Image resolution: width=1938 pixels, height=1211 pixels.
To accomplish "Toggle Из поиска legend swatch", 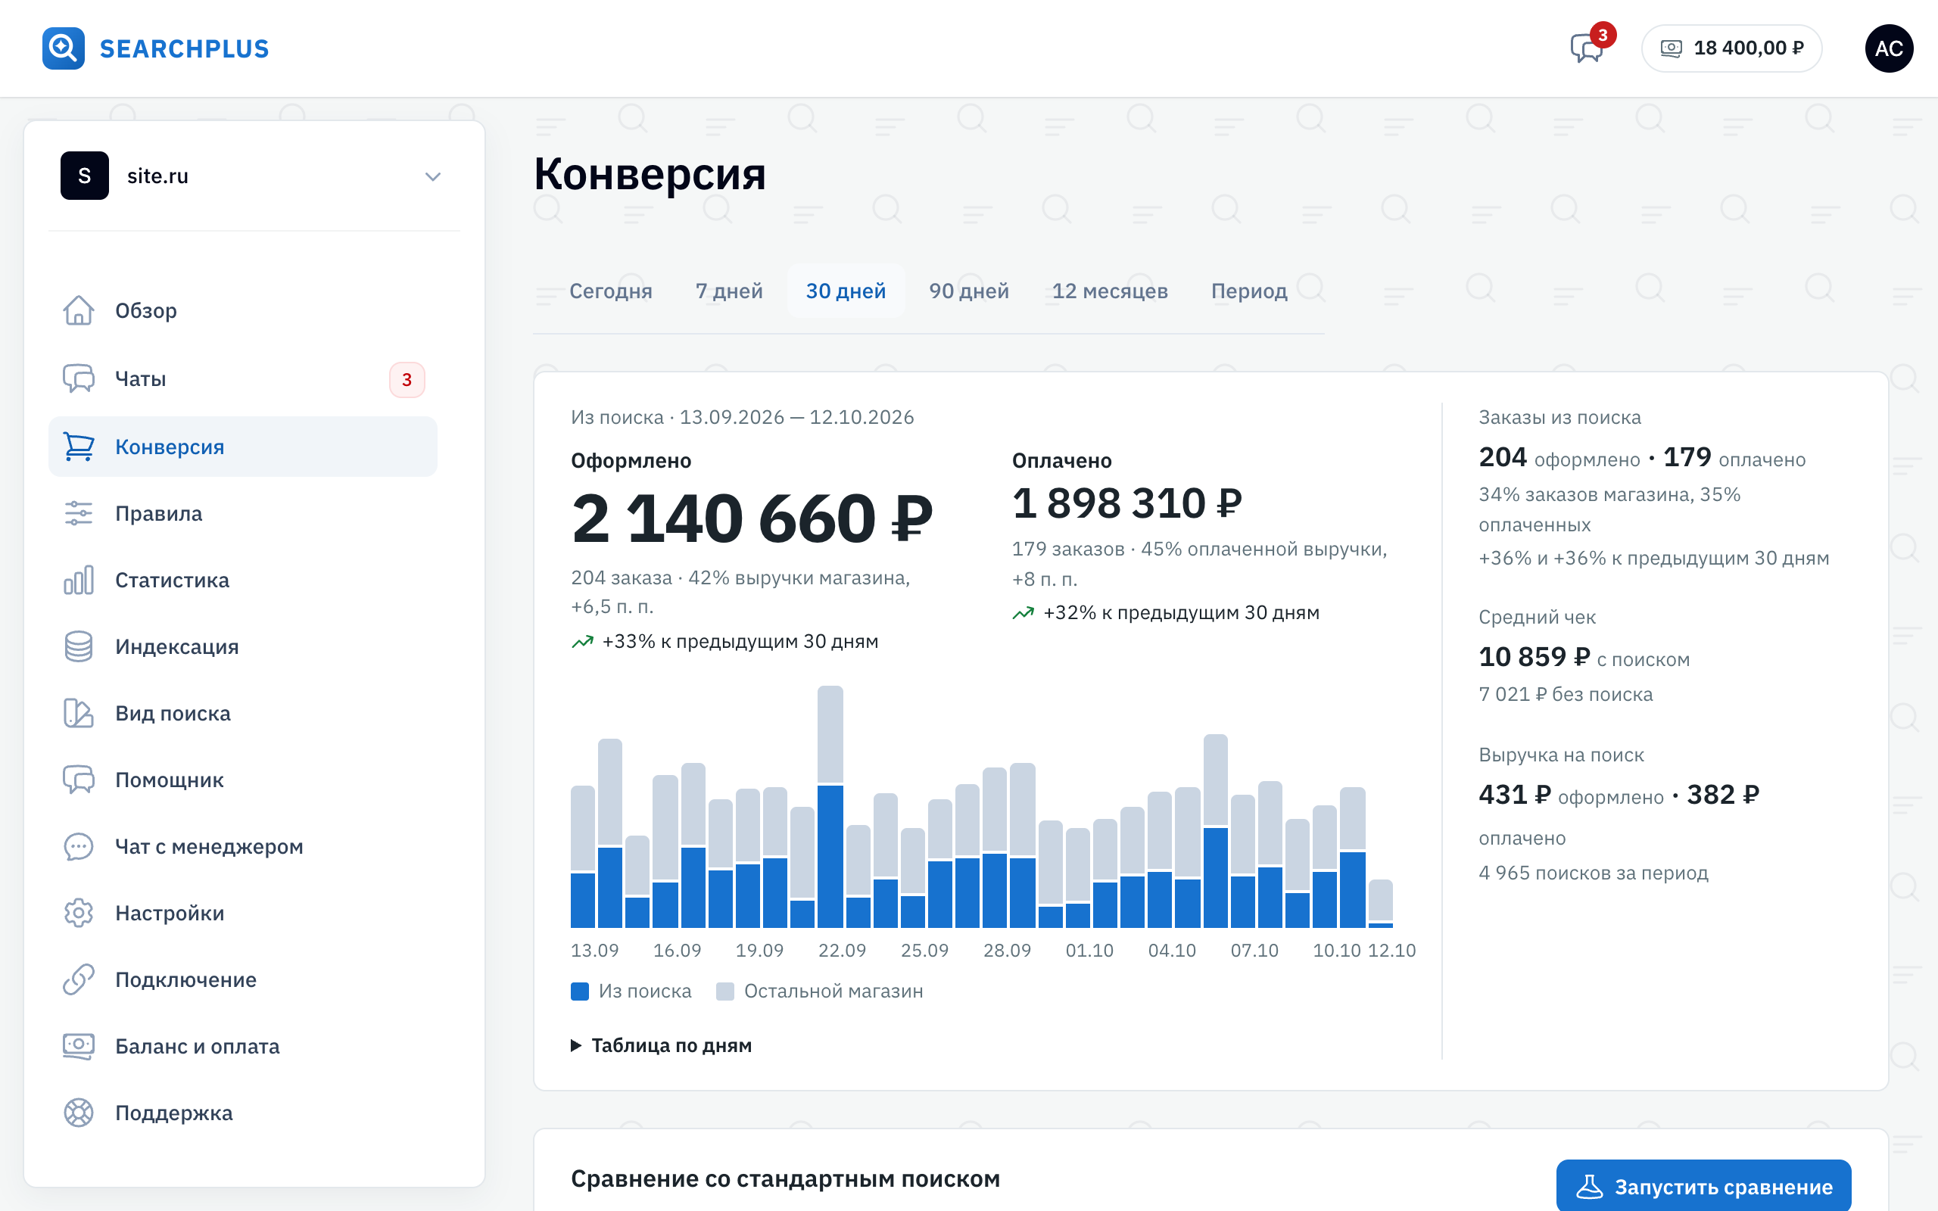I will [x=580, y=991].
